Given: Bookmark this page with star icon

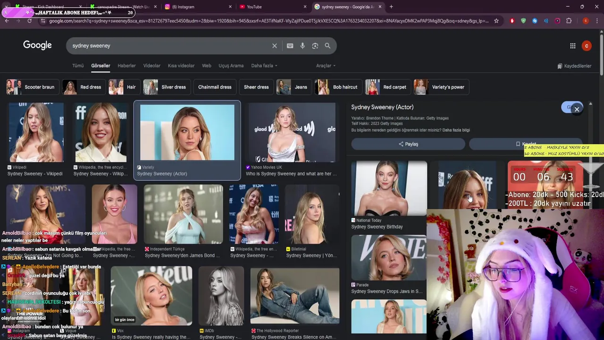Looking at the screenshot, I should [496, 21].
